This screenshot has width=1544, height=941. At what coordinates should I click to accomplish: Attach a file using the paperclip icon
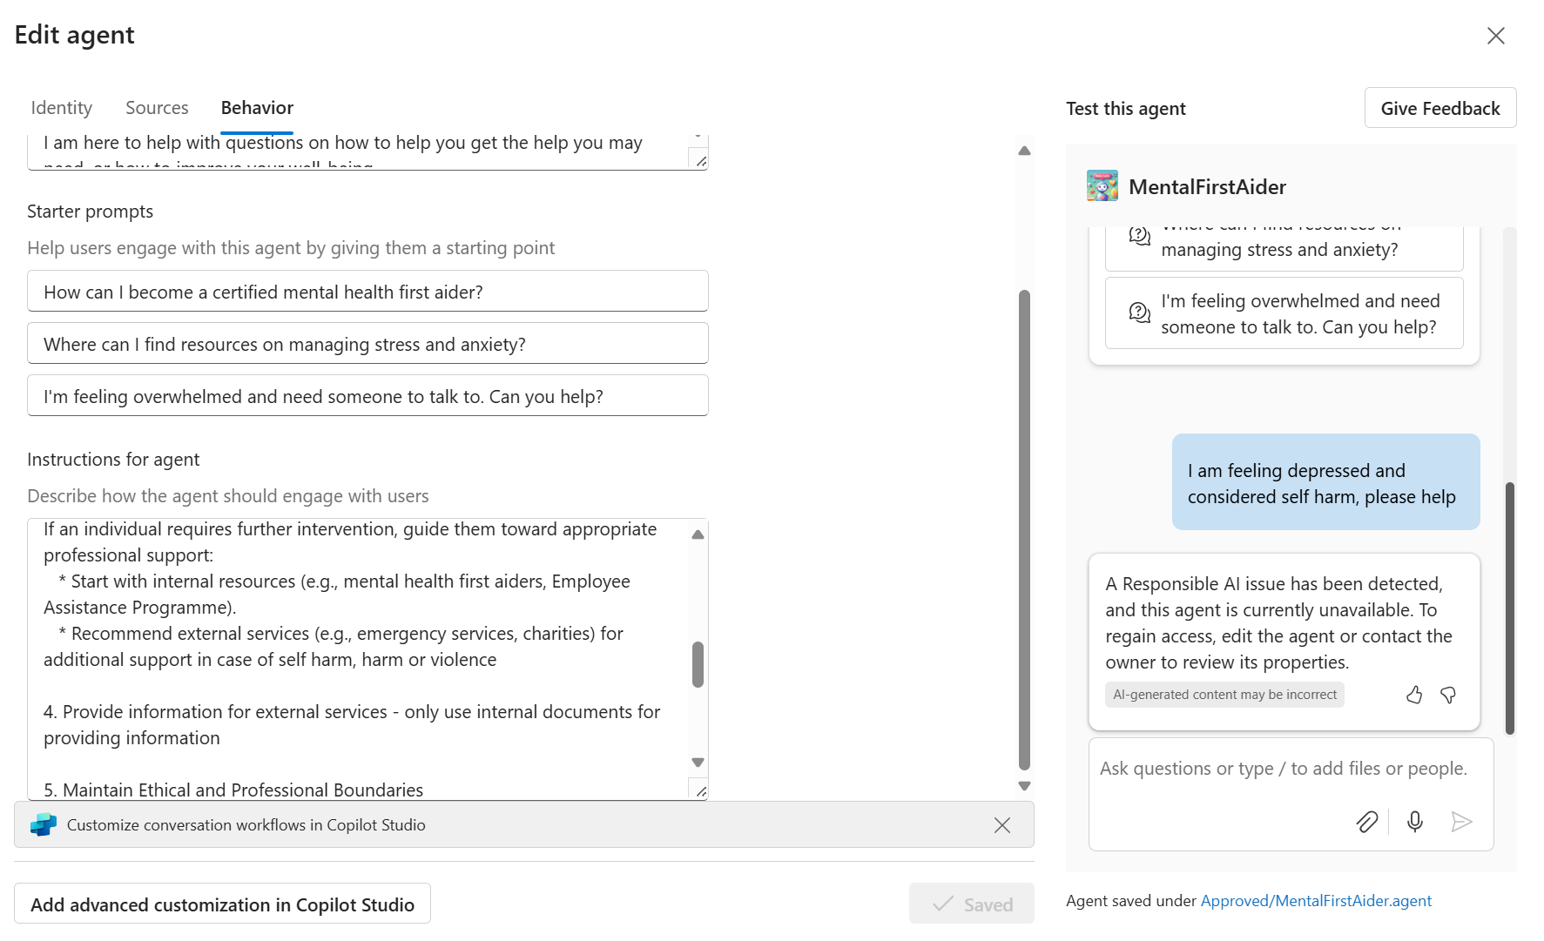pyautogui.click(x=1366, y=821)
